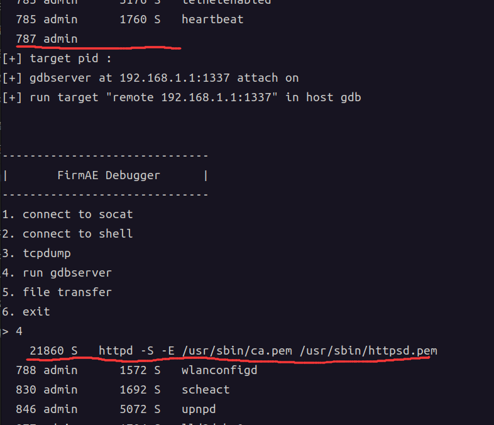
Task: Click PID 787 in the process list
Action: point(26,39)
